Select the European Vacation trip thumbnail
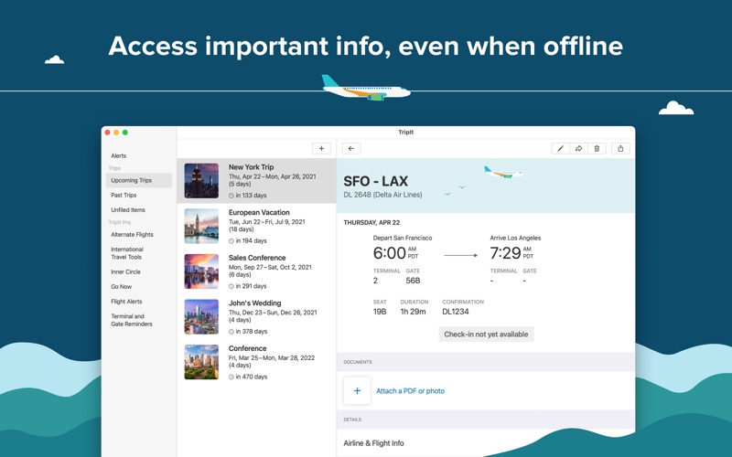This screenshot has height=457, width=732. click(201, 226)
